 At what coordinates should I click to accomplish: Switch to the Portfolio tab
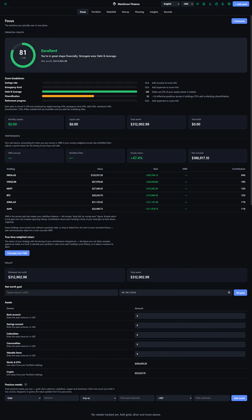click(96, 12)
